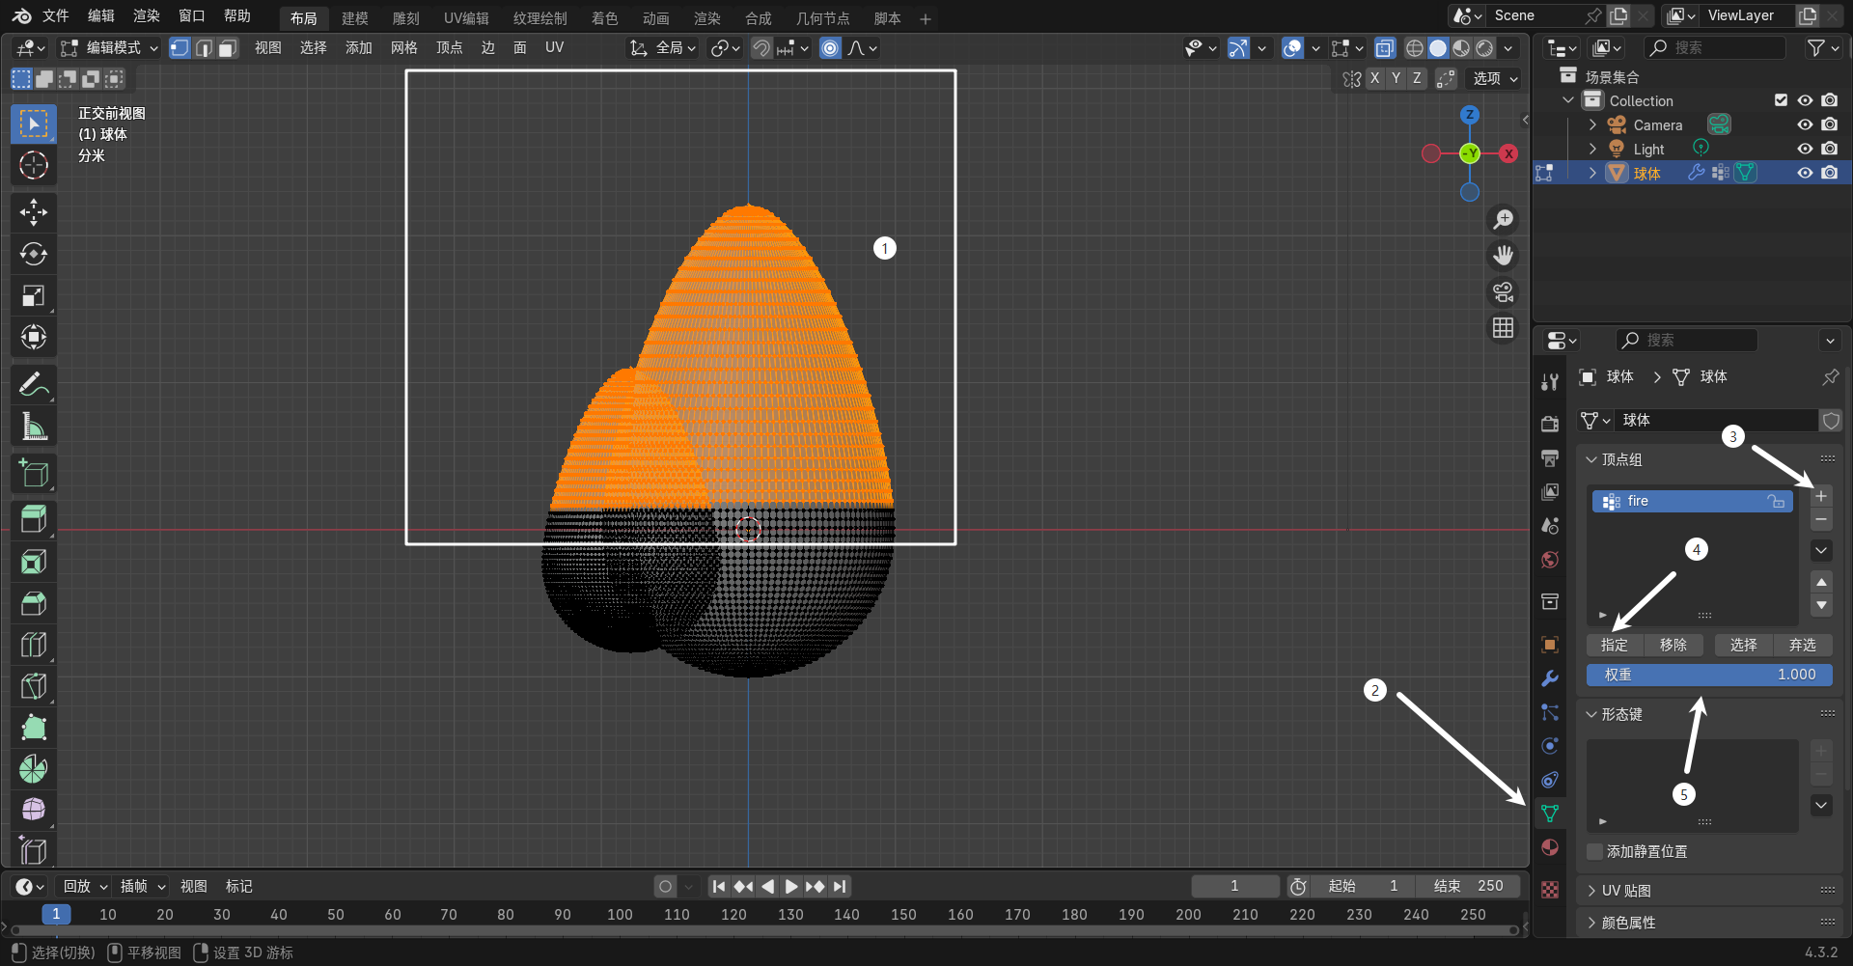
Task: Open the Modifiers properties tab (wrench)
Action: (1550, 678)
